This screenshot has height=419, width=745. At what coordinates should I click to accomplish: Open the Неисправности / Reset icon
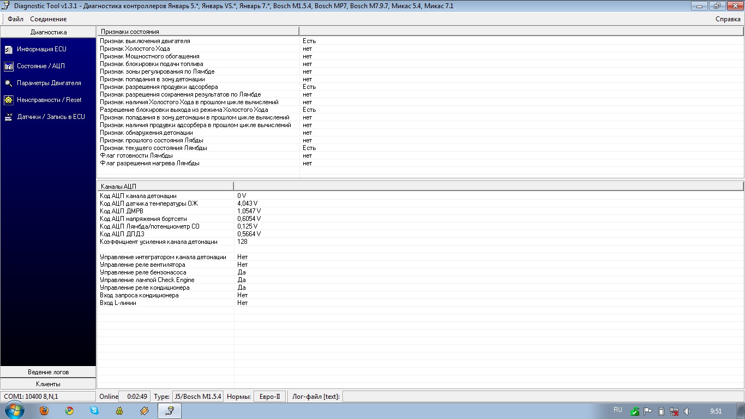[8, 100]
